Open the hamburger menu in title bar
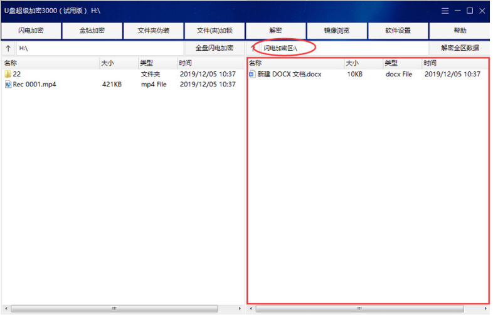 tap(445, 11)
